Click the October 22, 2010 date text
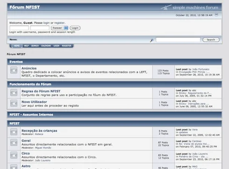The height and width of the screenshot is (169, 229). [x=194, y=15]
